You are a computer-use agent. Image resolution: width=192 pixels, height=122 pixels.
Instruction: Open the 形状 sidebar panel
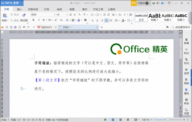[186, 61]
